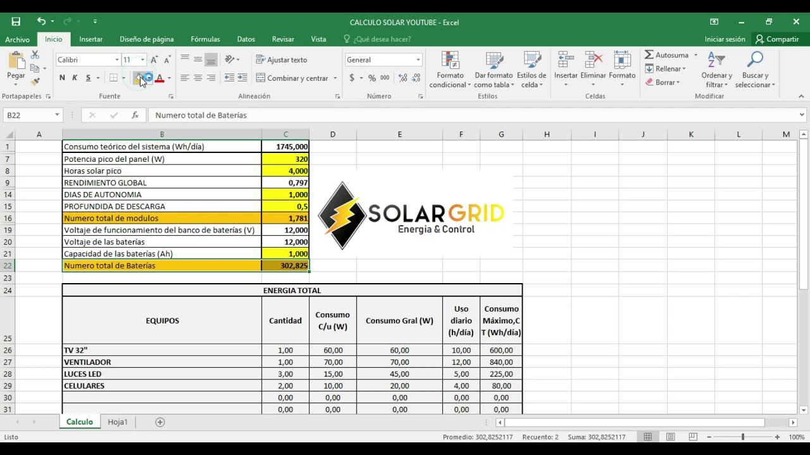The height and width of the screenshot is (455, 810).
Task: Open Ordenar y filtrar menu
Action: coord(716,70)
